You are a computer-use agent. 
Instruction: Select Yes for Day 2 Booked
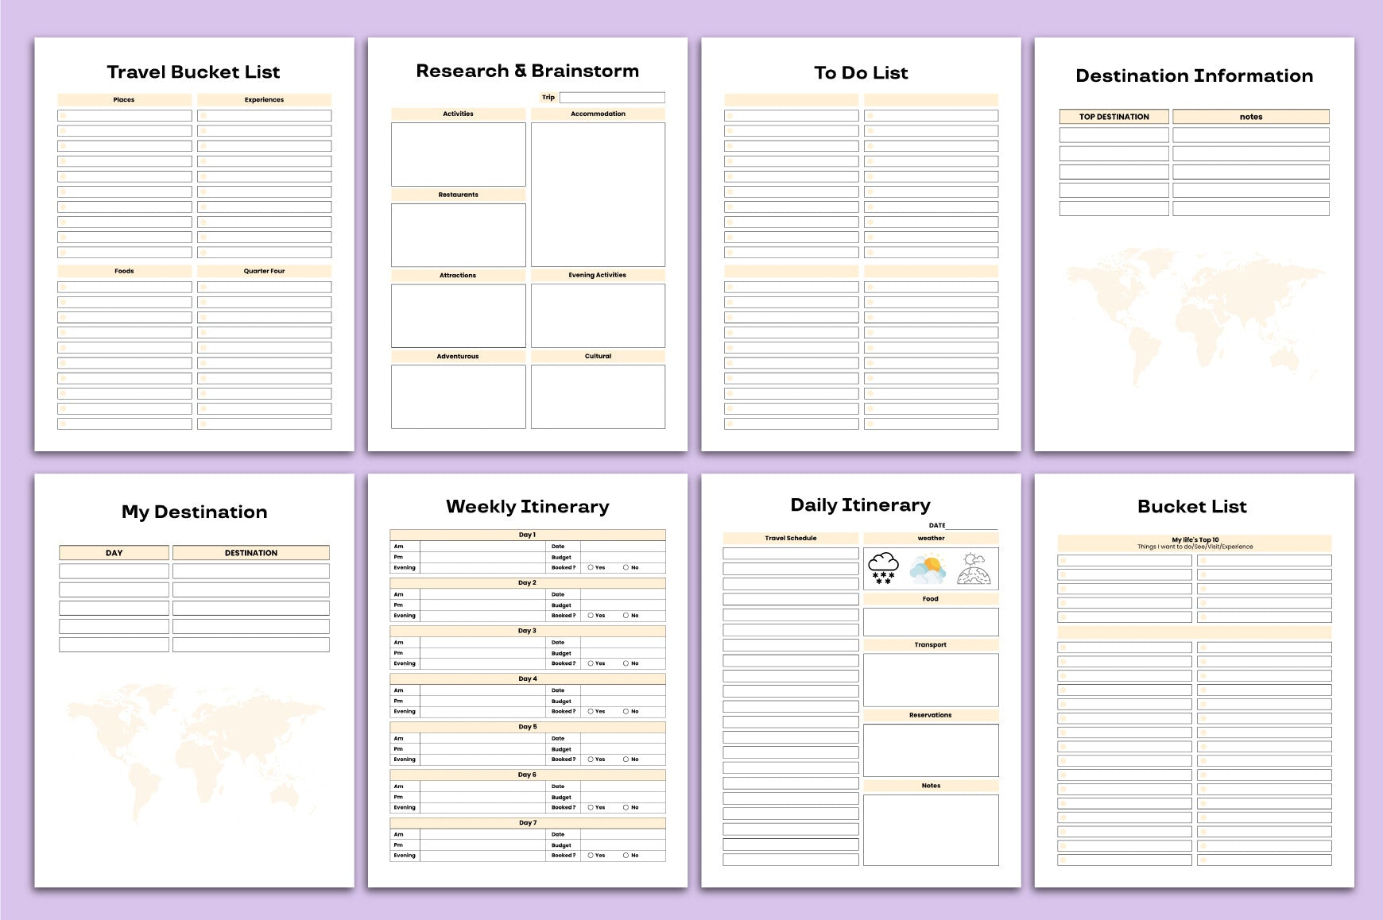pos(591,616)
